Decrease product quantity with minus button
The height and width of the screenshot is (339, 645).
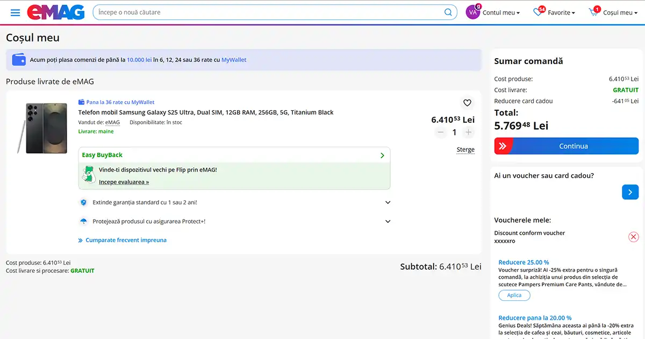(441, 132)
